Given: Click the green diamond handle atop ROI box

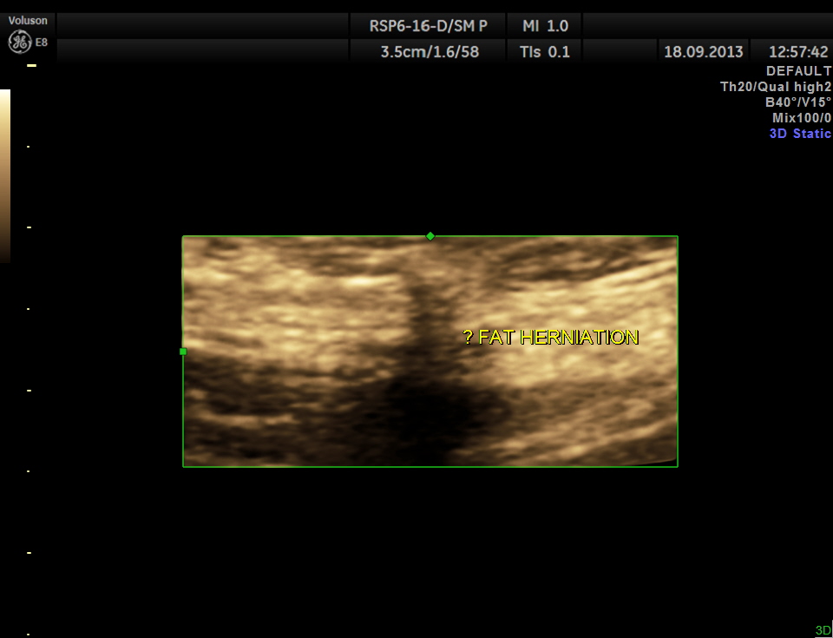Looking at the screenshot, I should click(x=430, y=236).
